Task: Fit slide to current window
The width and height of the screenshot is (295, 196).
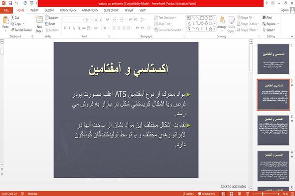Action: point(292,194)
